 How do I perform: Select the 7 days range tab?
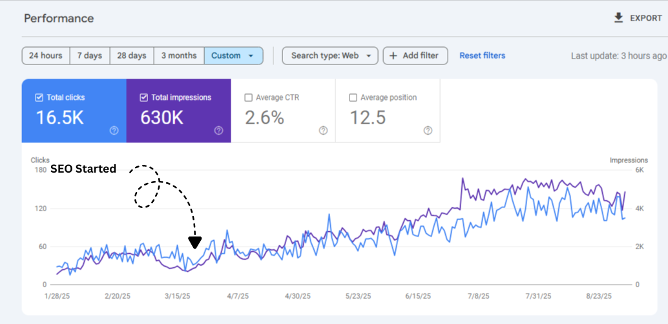[90, 56]
